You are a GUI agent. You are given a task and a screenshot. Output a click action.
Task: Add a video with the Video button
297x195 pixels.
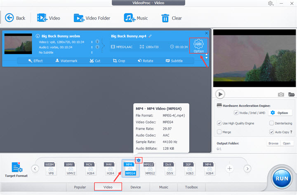pos(49,18)
